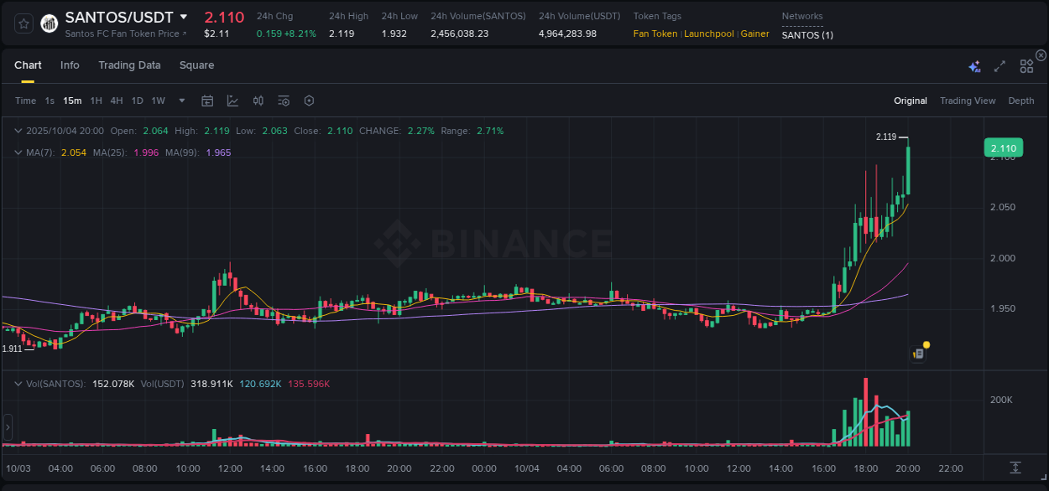Switch to the 1D timeframe
The image size is (1049, 491).
(137, 100)
